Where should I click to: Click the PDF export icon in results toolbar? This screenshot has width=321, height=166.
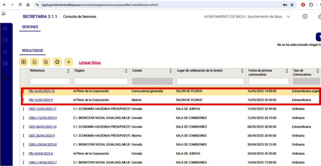(x=35, y=62)
